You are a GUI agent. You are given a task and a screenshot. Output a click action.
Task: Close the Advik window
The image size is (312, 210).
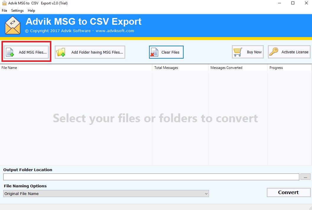(x=306, y=3)
